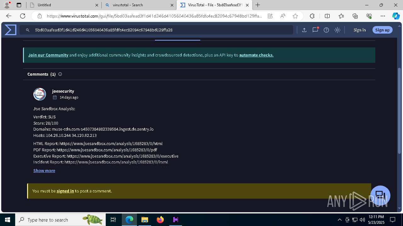Click Verdict: SUS text
403x226 pixels.
pyautogui.click(x=44, y=117)
